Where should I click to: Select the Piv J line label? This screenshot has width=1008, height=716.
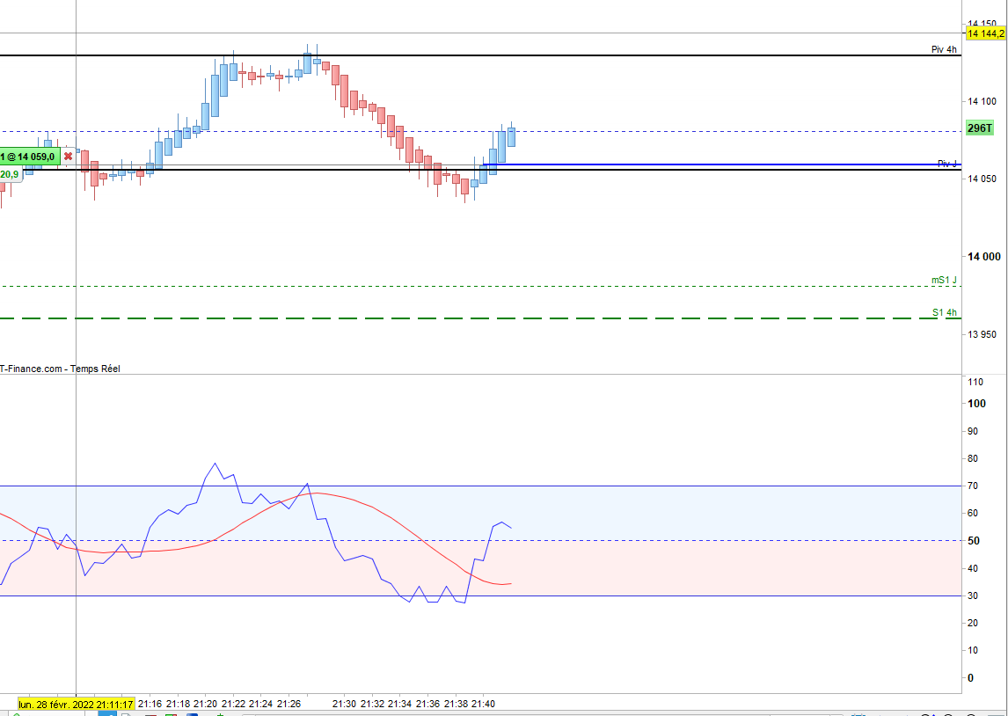947,164
